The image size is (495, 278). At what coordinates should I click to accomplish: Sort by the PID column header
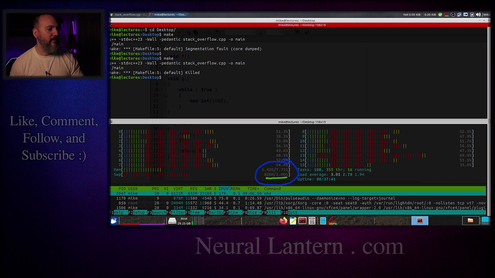pos(122,189)
